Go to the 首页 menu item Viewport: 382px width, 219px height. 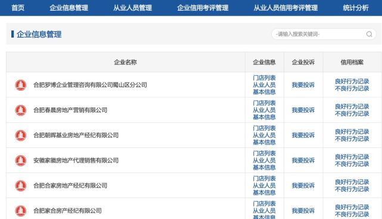pyautogui.click(x=18, y=8)
